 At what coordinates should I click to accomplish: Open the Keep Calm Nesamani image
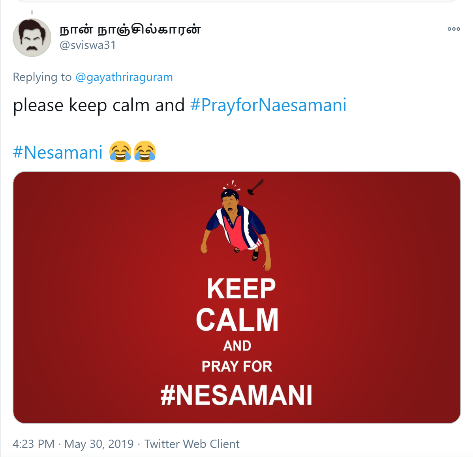coord(237,298)
